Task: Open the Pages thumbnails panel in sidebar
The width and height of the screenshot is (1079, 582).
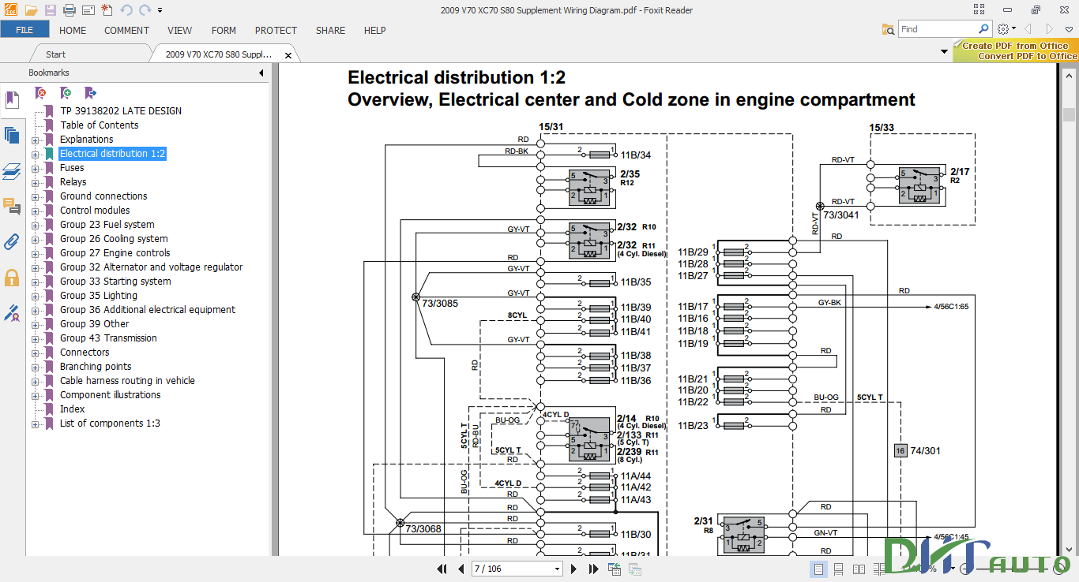Action: point(12,135)
